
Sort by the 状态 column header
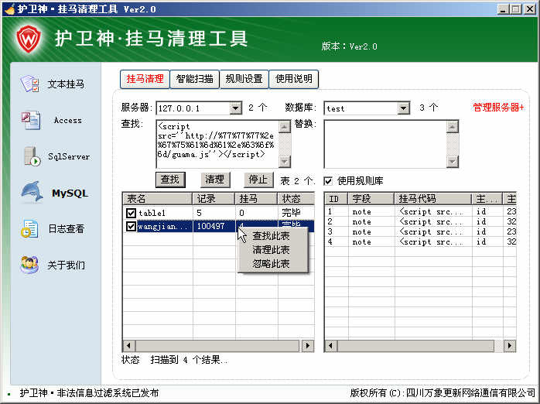[296, 199]
